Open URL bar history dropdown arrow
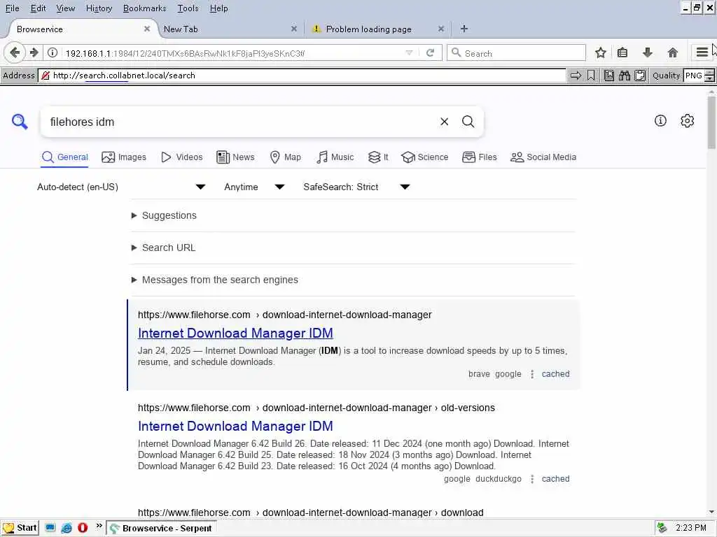The height and width of the screenshot is (537, 717). [409, 53]
